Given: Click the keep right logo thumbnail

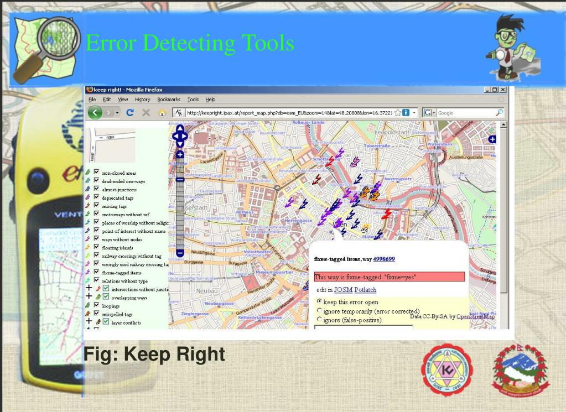Looking at the screenshot, I should [x=112, y=145].
